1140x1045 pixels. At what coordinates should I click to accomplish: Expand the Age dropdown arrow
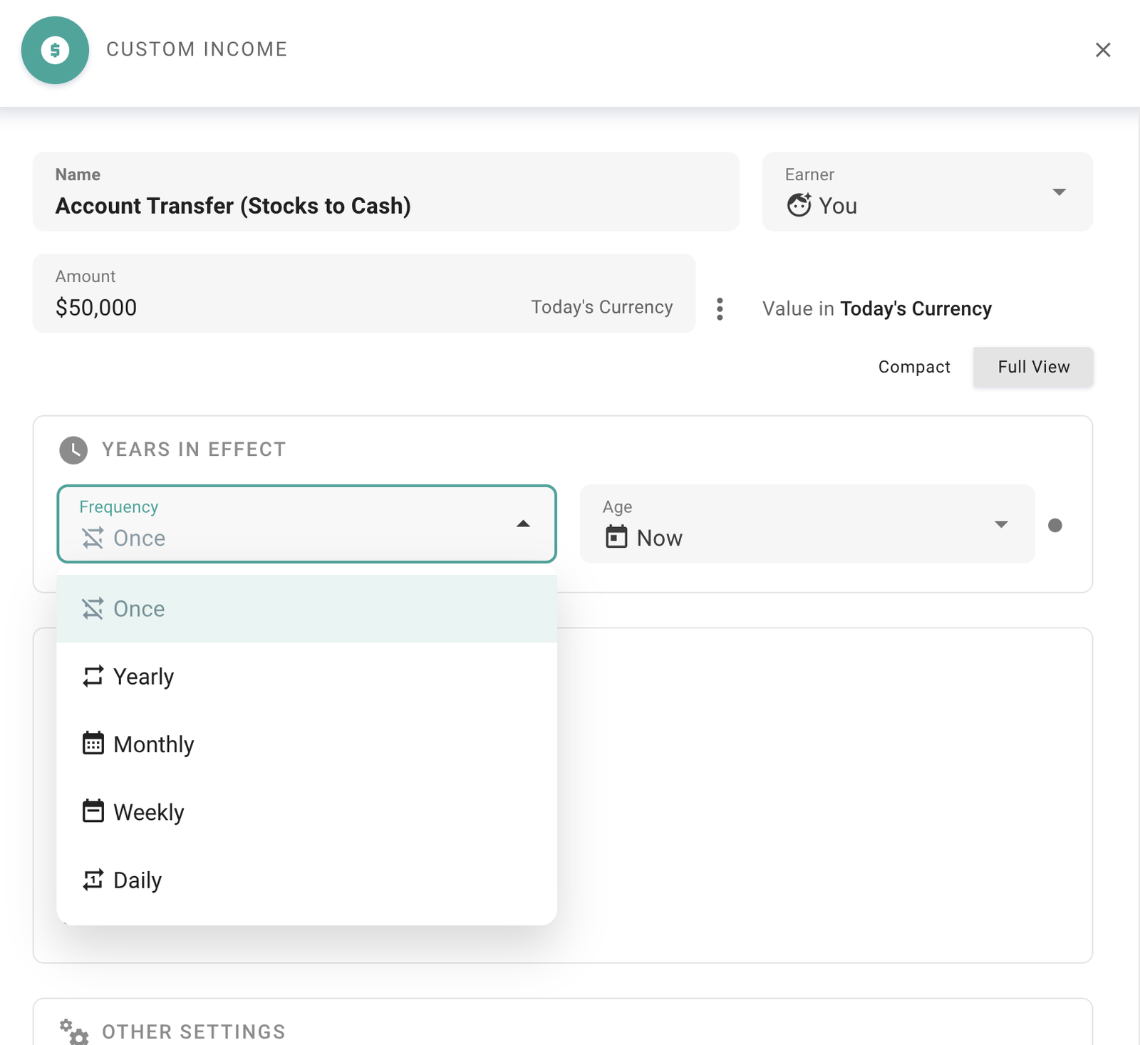click(1000, 524)
